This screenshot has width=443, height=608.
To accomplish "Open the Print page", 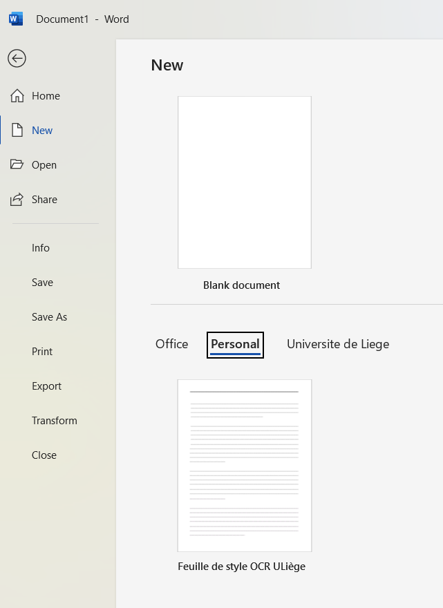I will point(42,351).
